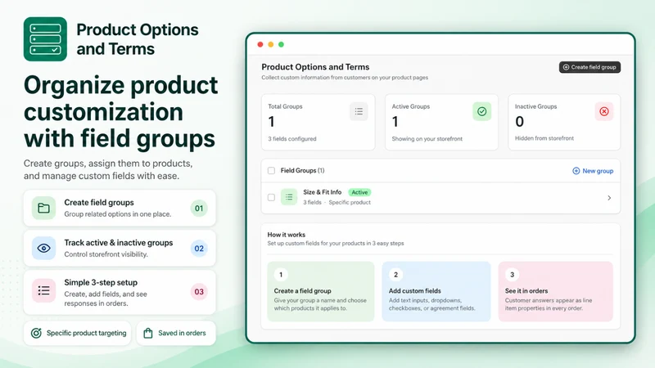Click the target icon in Specific product targeting

pyautogui.click(x=36, y=333)
